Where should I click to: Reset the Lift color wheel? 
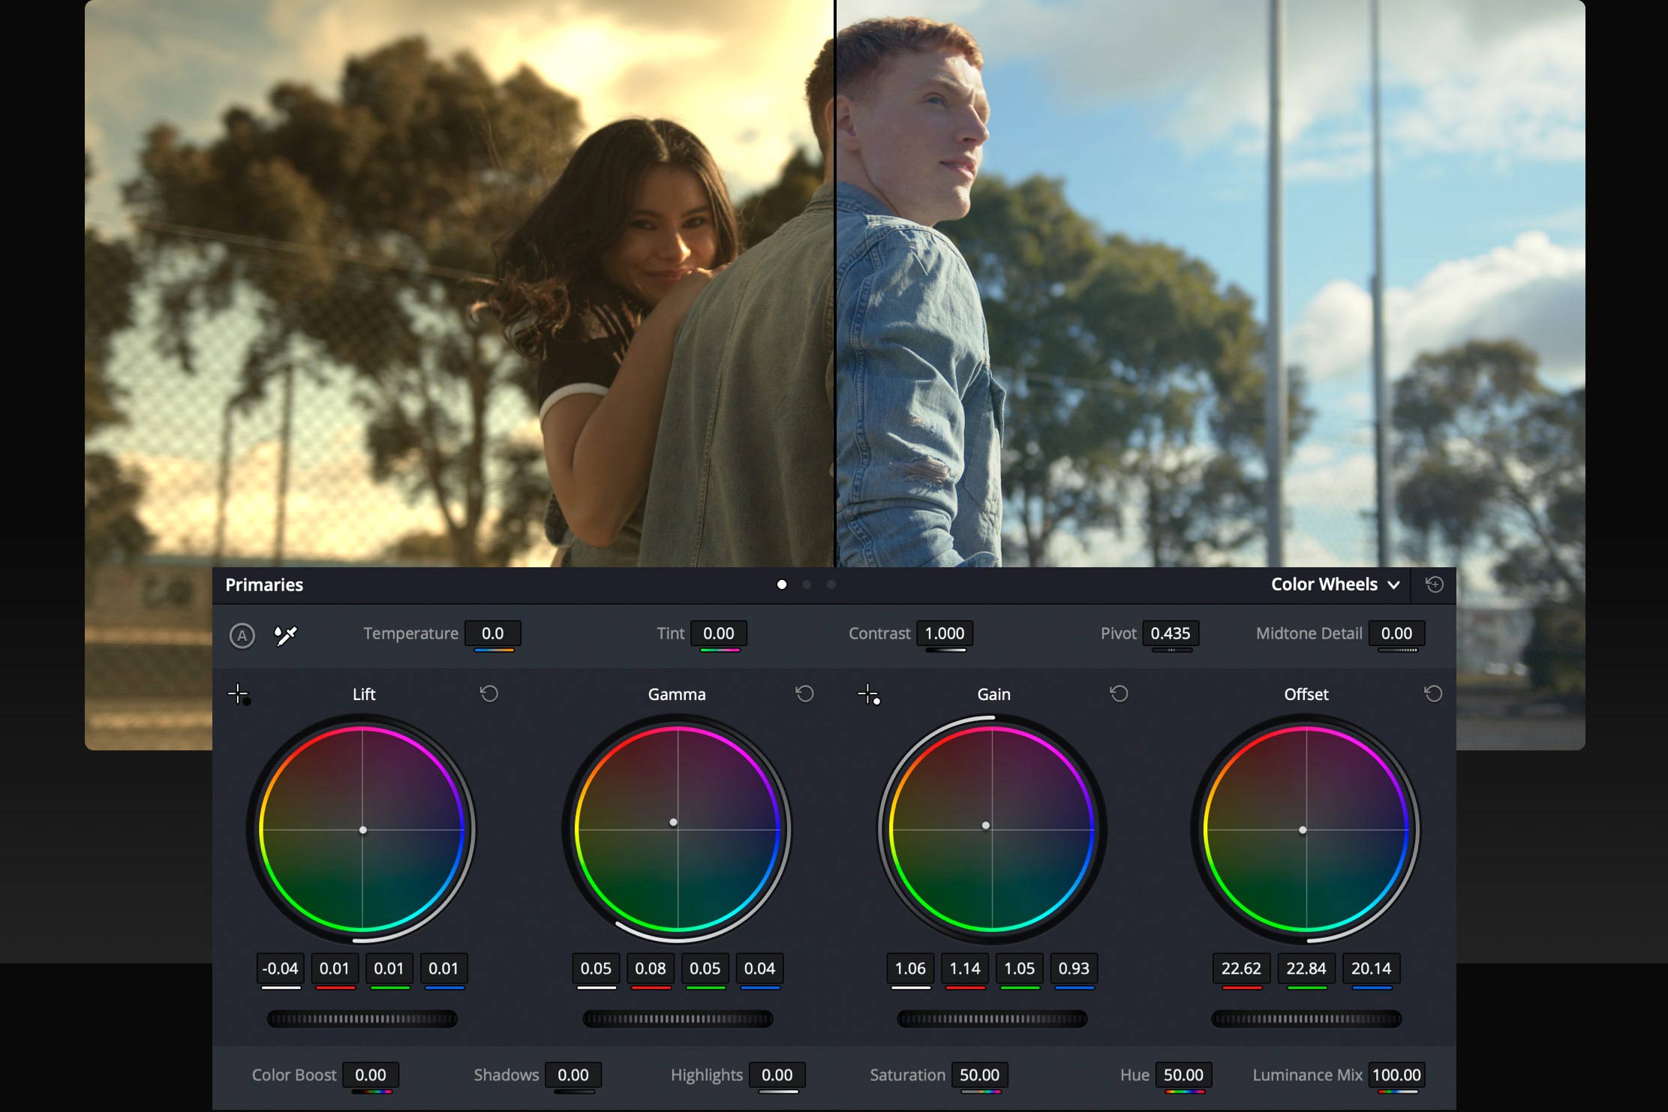point(489,694)
